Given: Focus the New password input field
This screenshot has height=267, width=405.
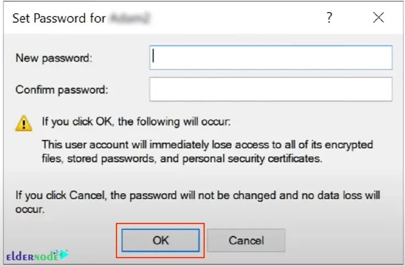Looking at the screenshot, I should pyautogui.click(x=271, y=57).
